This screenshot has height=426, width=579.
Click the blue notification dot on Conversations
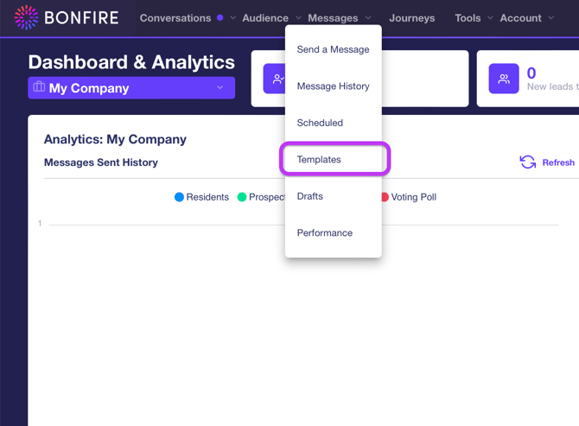click(220, 18)
